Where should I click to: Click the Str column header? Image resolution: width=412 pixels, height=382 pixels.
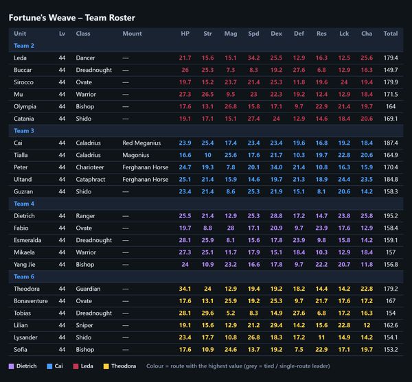pyautogui.click(x=207, y=34)
